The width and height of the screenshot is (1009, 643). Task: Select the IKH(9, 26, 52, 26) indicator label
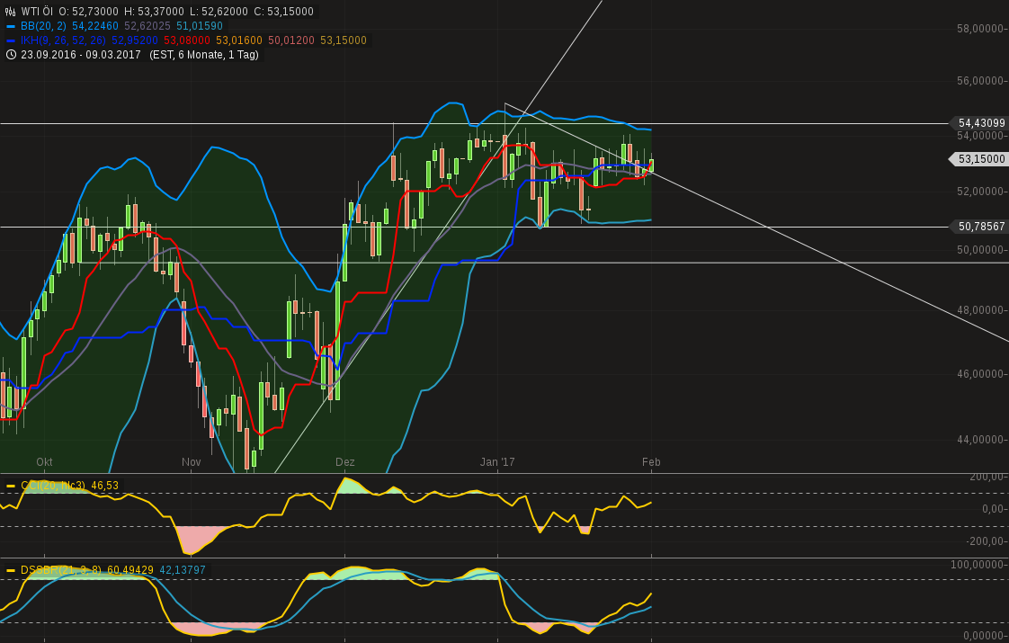click(x=64, y=40)
